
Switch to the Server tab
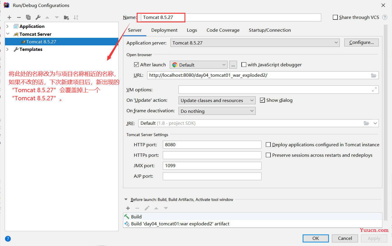click(x=135, y=30)
